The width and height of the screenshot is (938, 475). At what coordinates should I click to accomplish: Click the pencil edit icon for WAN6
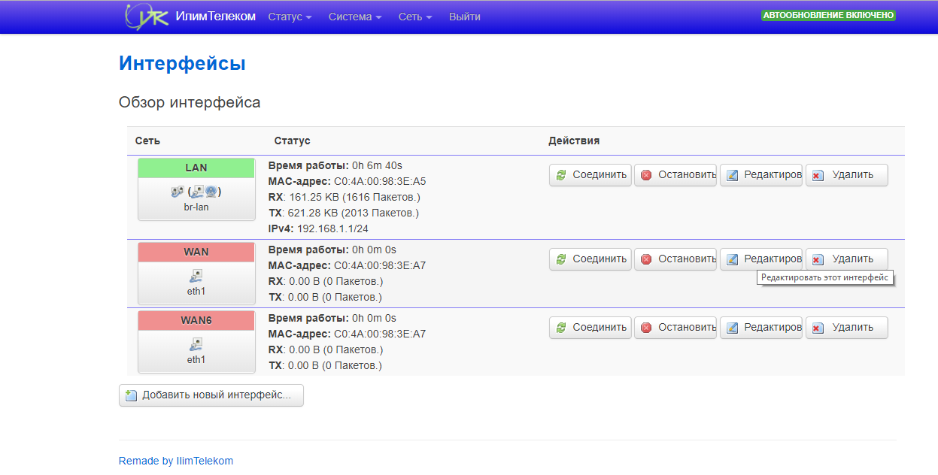pos(732,328)
